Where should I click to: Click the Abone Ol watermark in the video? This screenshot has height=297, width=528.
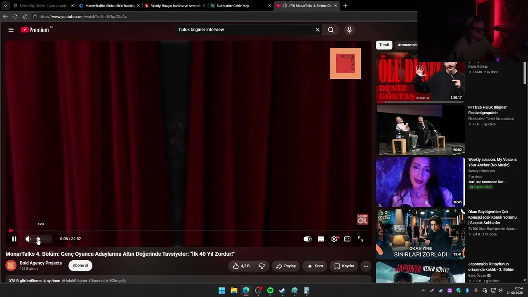(x=363, y=219)
